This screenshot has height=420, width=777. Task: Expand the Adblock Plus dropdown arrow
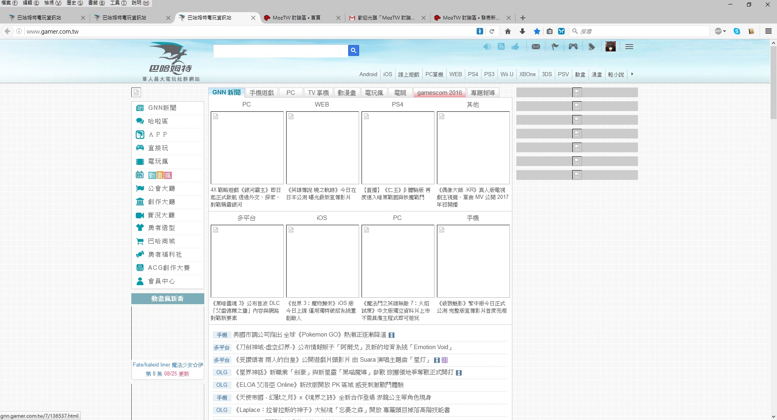click(724, 31)
